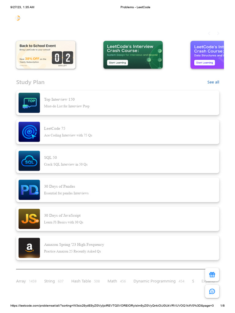The width and height of the screenshot is (235, 313).
Task: Click 'Practice Amazon 25 Recently Asked Qs' text
Action: pos(72,251)
